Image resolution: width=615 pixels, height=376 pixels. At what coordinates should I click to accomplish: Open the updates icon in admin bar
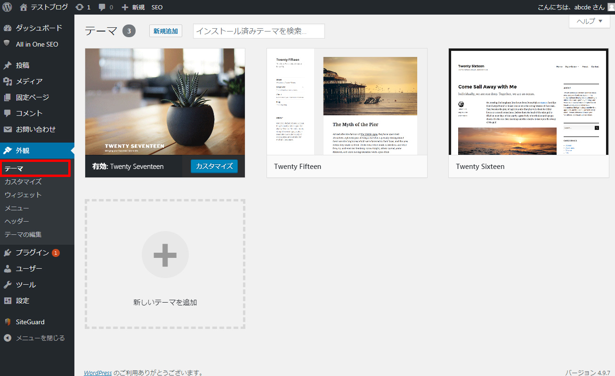tap(80, 7)
